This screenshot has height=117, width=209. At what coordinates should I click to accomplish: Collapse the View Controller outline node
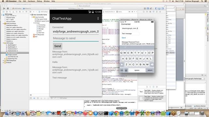click(32, 17)
